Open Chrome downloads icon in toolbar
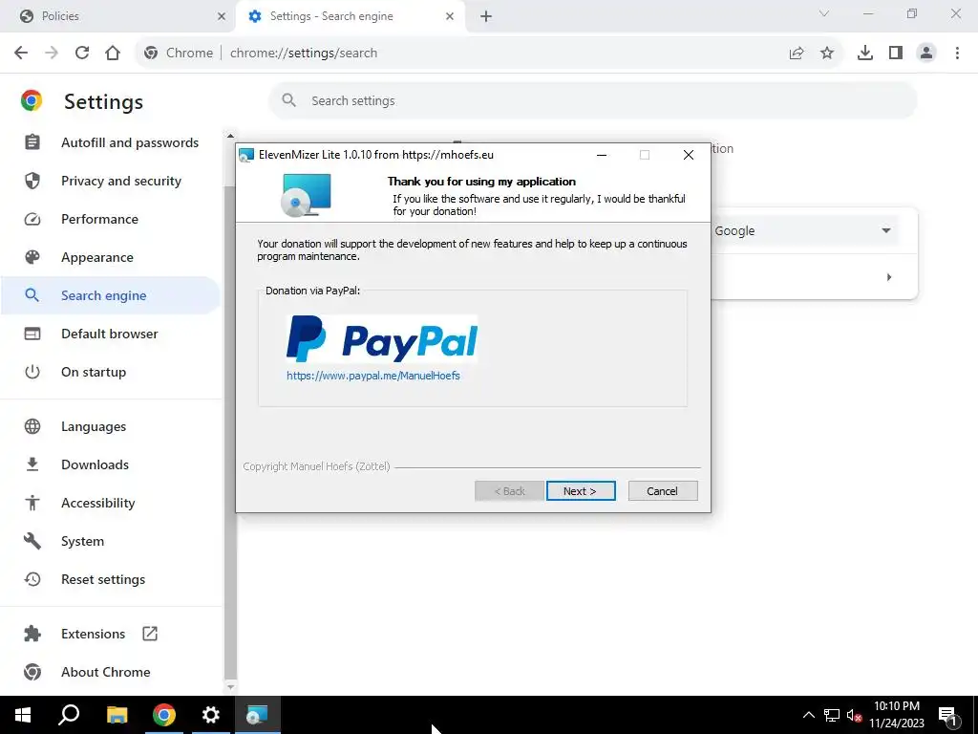Image resolution: width=978 pixels, height=734 pixels. tap(865, 54)
